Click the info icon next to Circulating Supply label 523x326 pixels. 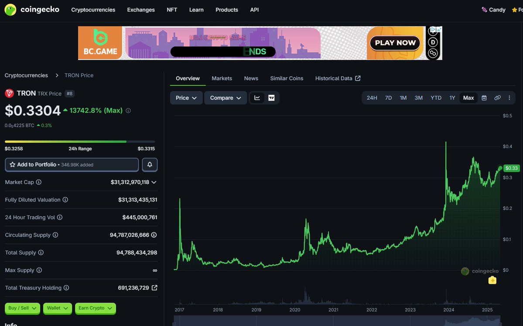pos(55,235)
